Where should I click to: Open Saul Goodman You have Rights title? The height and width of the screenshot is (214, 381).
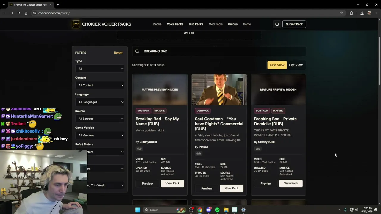point(219,124)
